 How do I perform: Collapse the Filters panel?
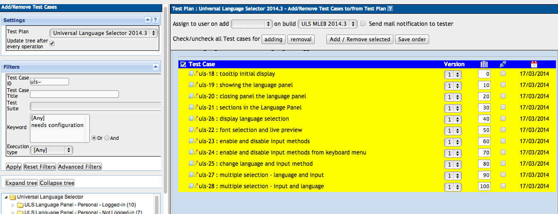click(155, 67)
